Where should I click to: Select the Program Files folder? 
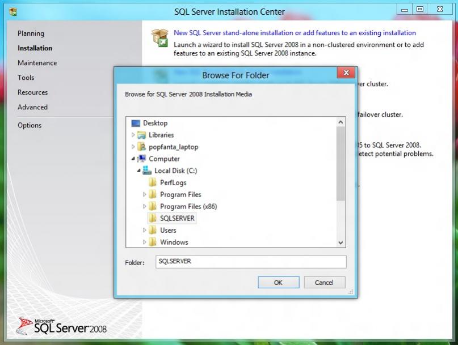(x=180, y=194)
